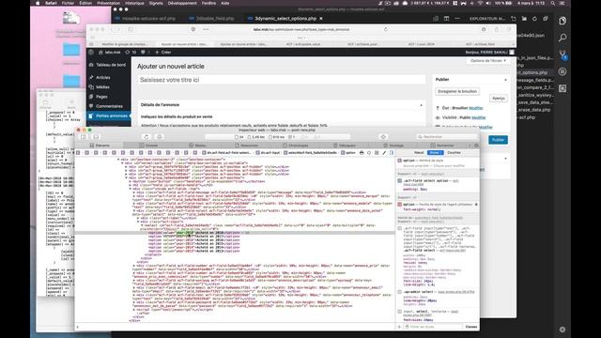
Task: Click the reload button in Web Inspector toolbar
Action: point(146,137)
